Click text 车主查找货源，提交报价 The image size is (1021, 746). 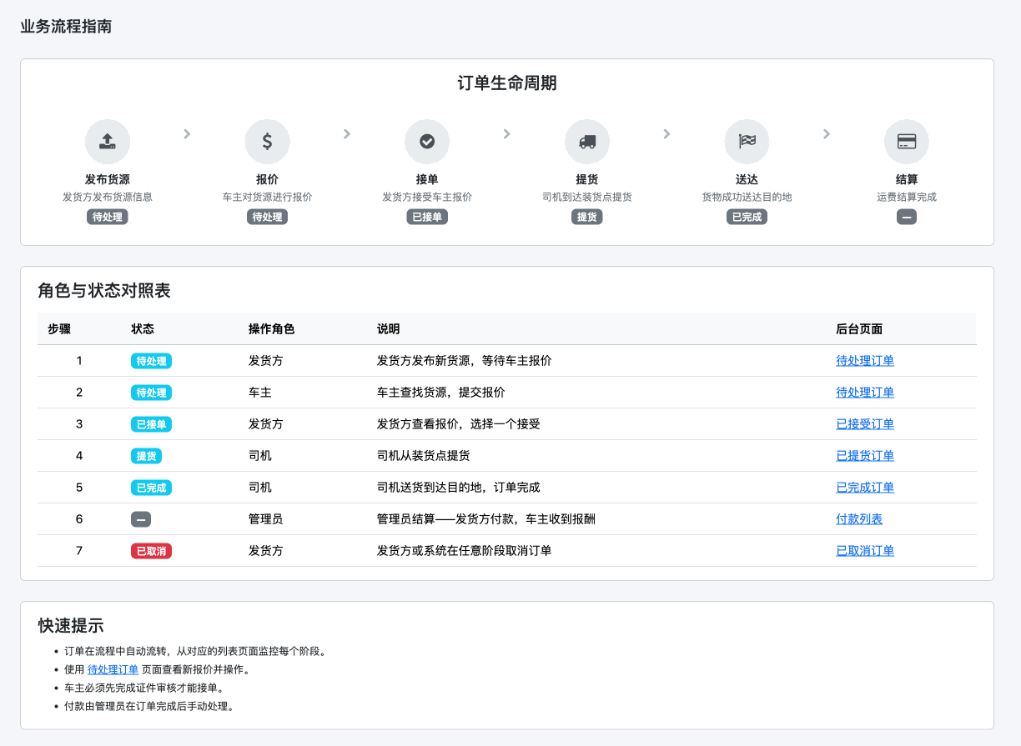tap(441, 393)
